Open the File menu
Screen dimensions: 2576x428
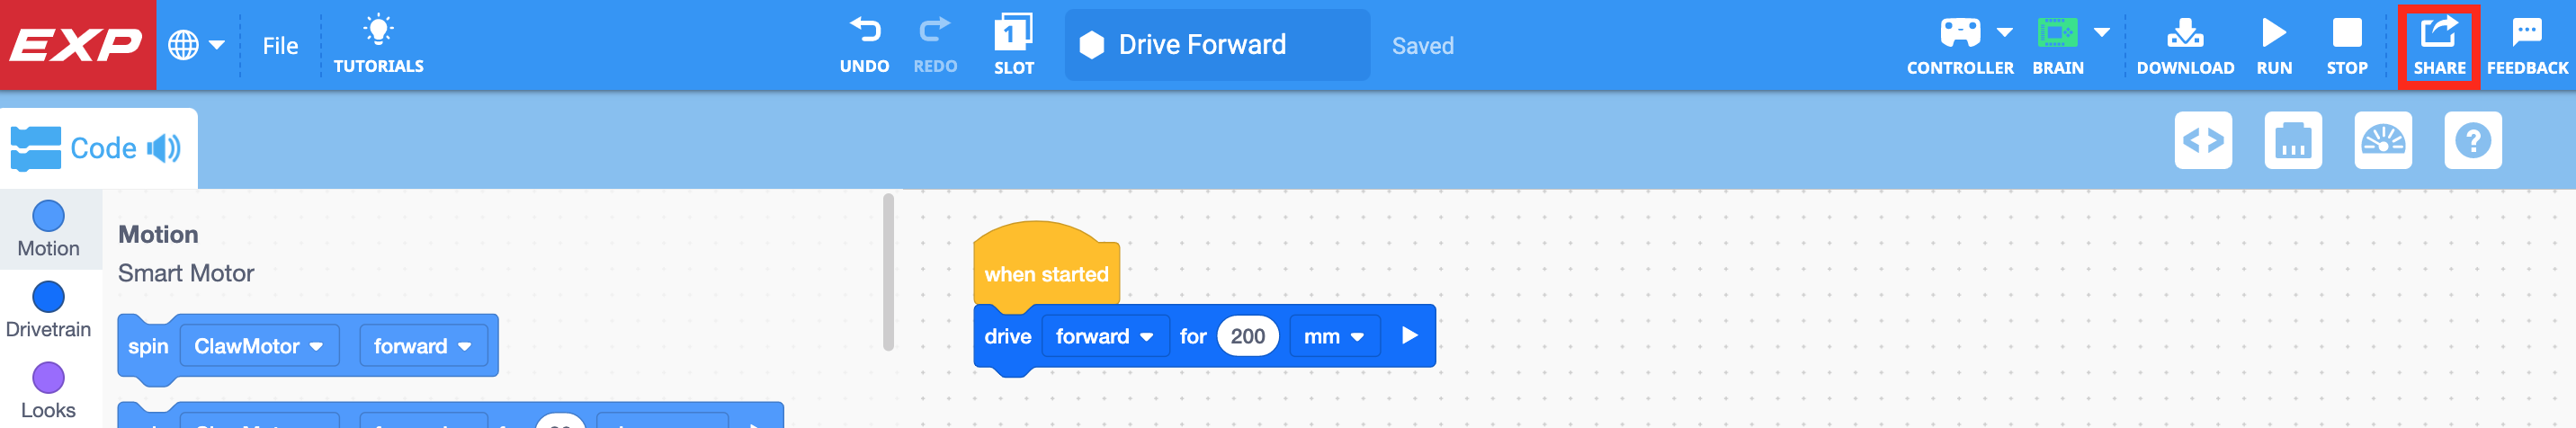280,46
